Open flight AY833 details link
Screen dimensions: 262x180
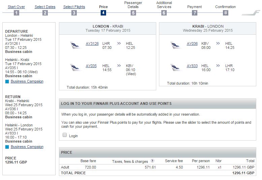(192, 66)
